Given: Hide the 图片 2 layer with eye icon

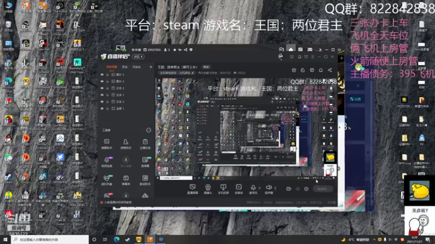Looking at the screenshot, I should (x=102, y=81).
